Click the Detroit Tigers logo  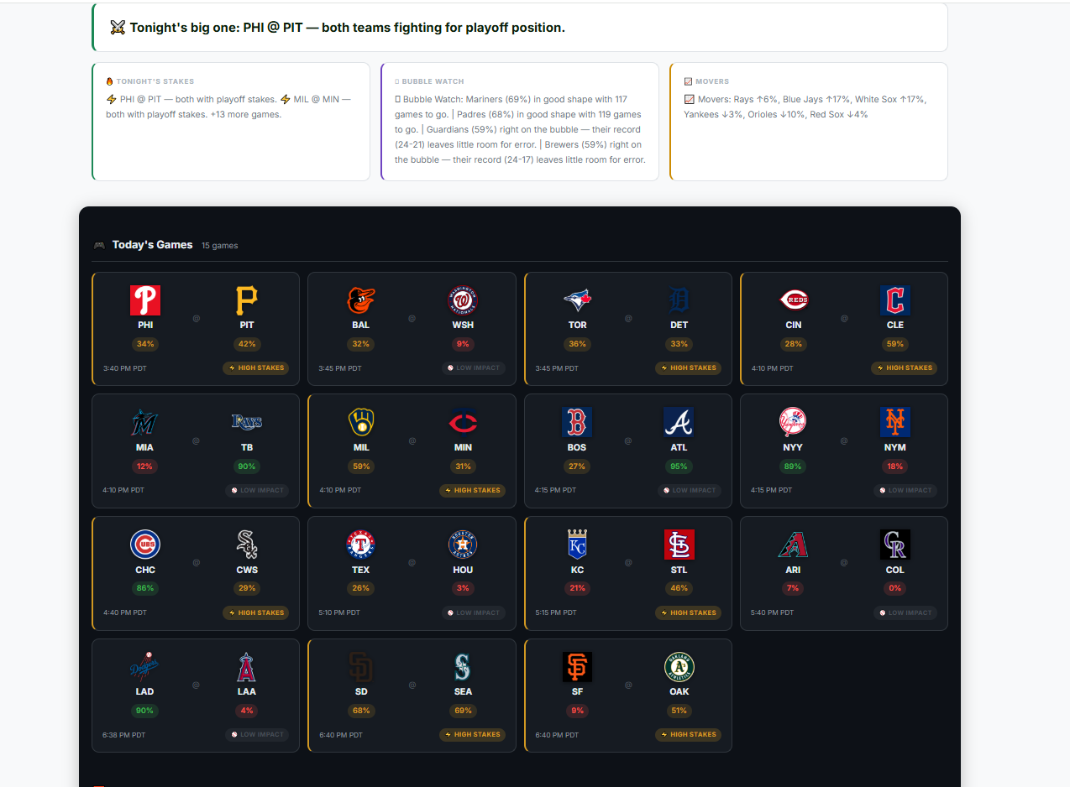pyautogui.click(x=679, y=300)
